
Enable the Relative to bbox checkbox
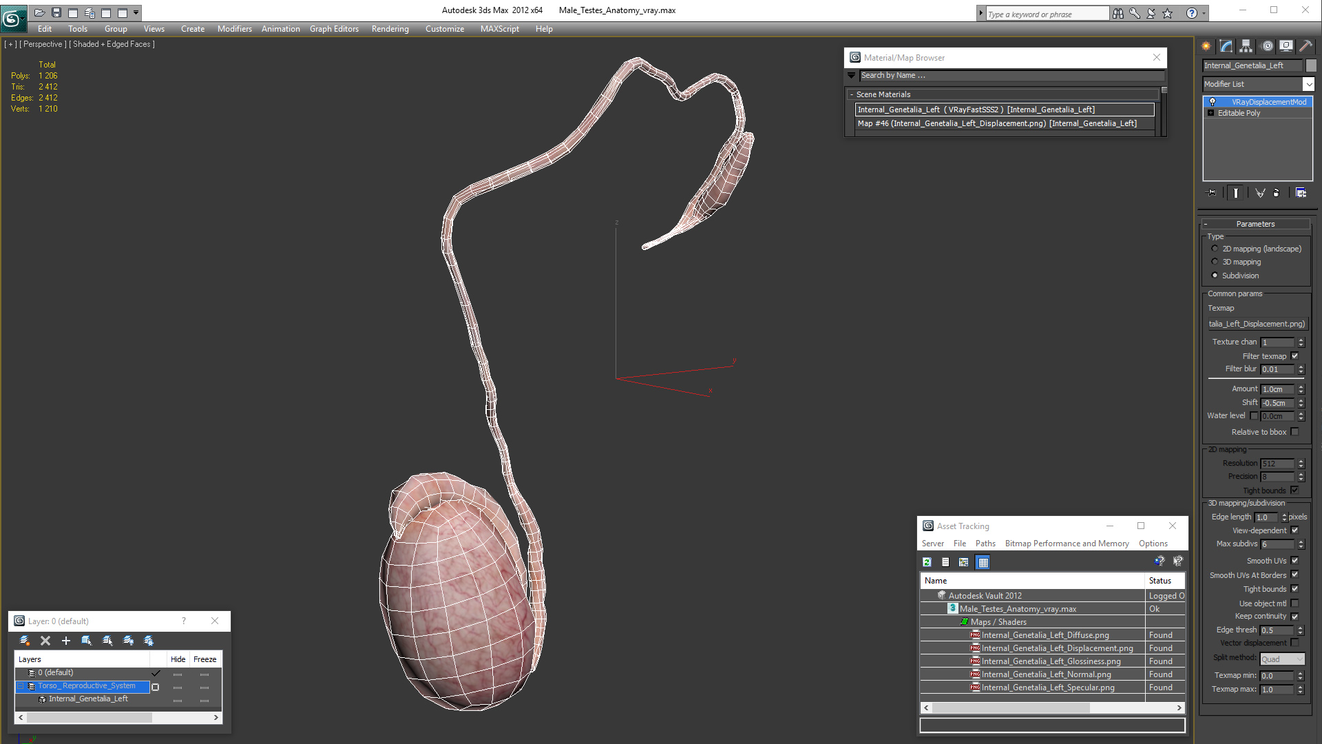coord(1294,432)
